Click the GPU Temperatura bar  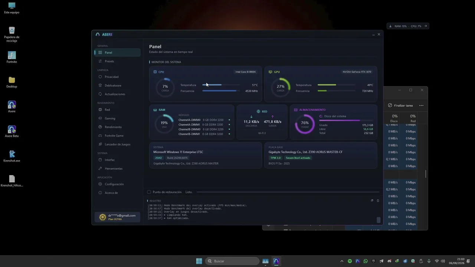[x=336, y=85]
